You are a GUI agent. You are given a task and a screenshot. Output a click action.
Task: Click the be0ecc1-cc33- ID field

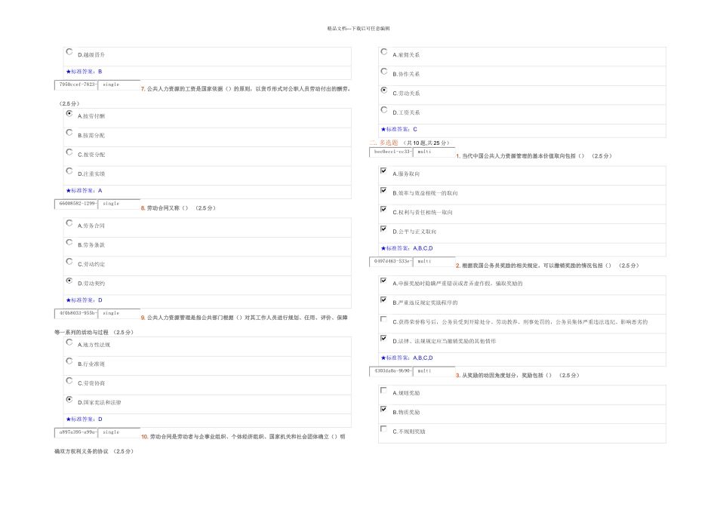(x=391, y=152)
